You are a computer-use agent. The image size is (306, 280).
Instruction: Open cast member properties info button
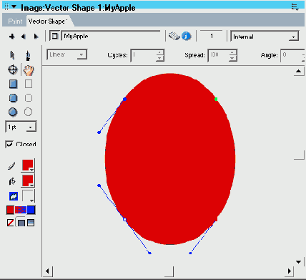[x=186, y=36]
